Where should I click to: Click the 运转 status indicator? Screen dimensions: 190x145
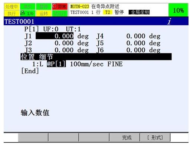tap(43, 13)
